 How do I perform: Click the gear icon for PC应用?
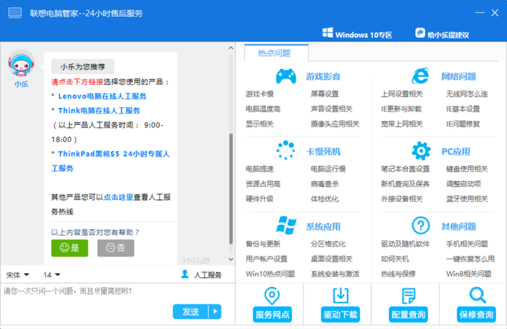coord(421,151)
